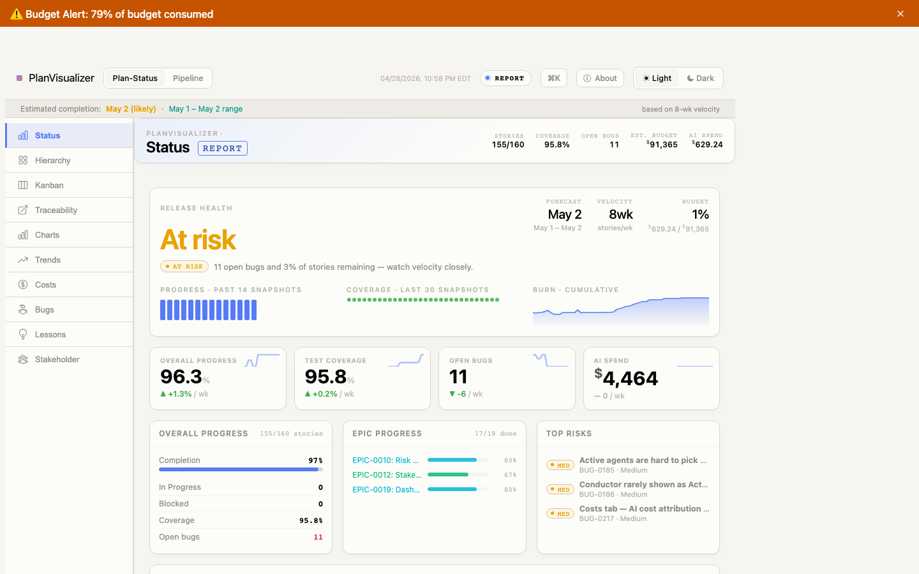
Task: Click the EST. BUDGET $91,365 stat
Action: coord(654,140)
